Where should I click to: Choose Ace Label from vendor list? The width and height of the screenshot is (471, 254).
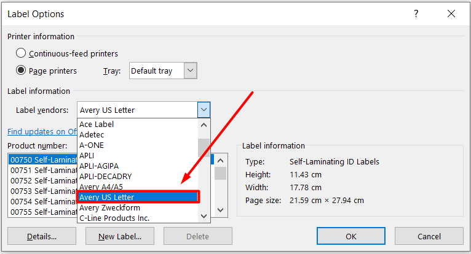[138, 124]
